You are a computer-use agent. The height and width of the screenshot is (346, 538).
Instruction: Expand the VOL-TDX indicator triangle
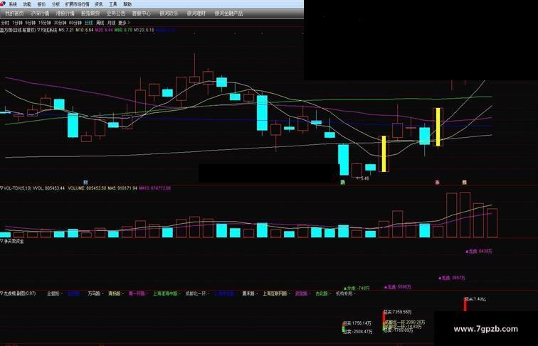pos(1,188)
